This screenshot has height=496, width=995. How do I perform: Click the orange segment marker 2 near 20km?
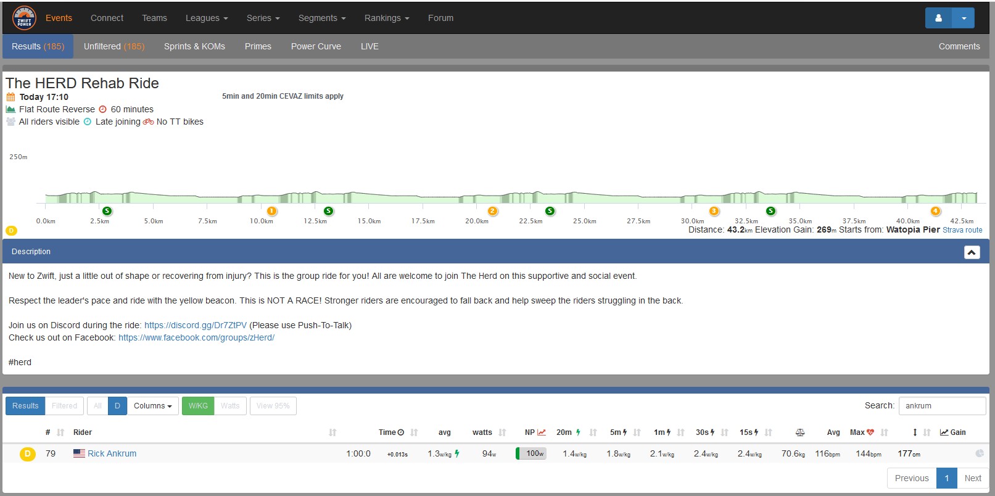point(492,211)
